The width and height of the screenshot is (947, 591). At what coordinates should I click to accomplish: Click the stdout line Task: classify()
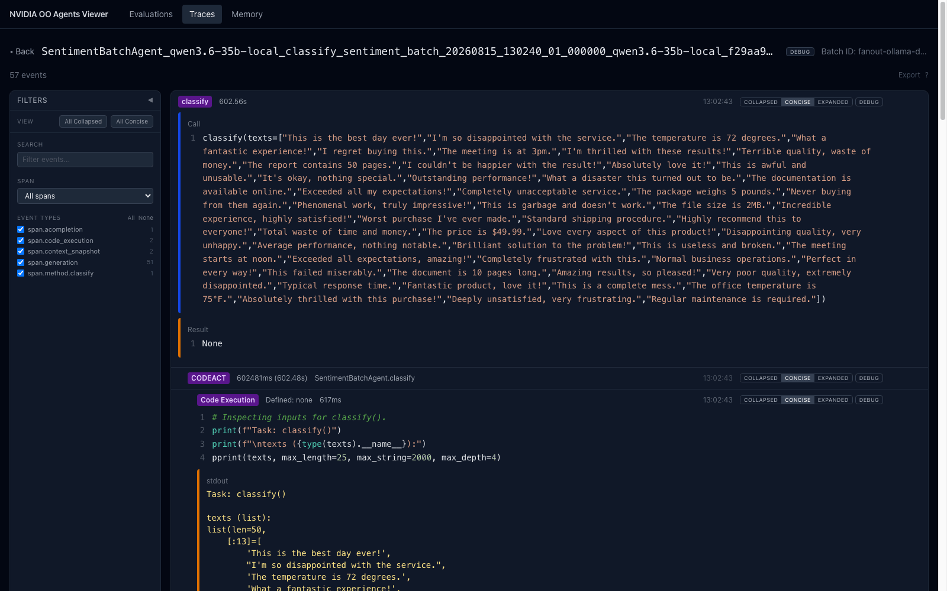246,494
